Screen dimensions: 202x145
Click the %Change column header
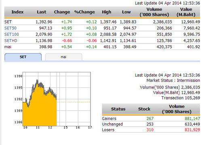click(84, 12)
